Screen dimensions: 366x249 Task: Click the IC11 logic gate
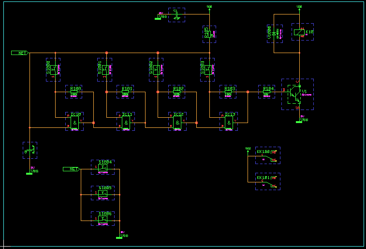[126, 122]
